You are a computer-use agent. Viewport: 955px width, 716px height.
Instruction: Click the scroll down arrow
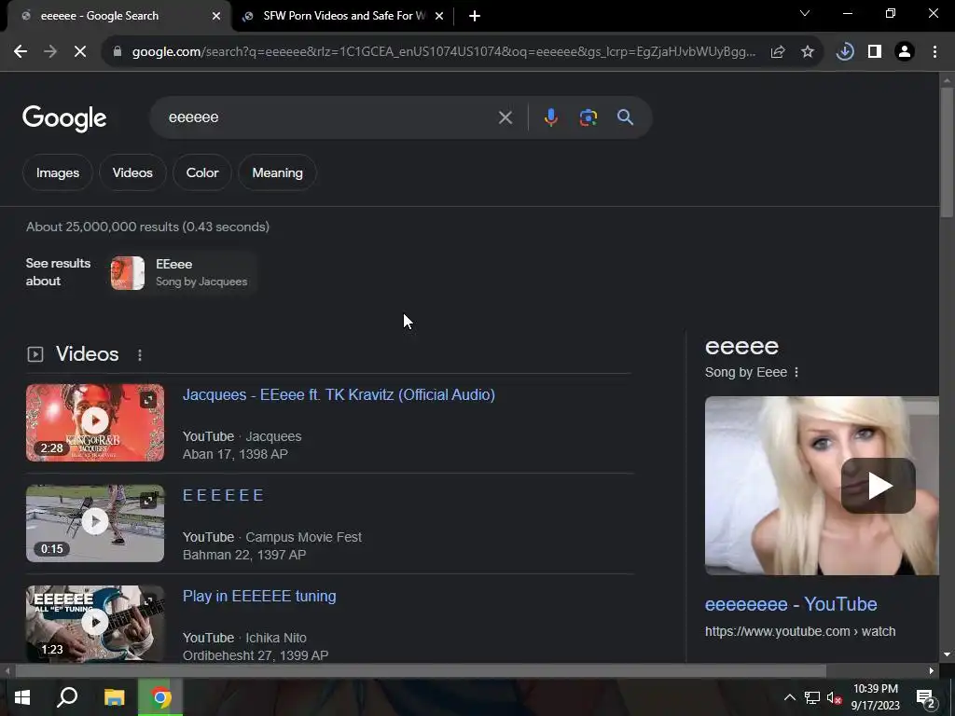click(x=947, y=654)
